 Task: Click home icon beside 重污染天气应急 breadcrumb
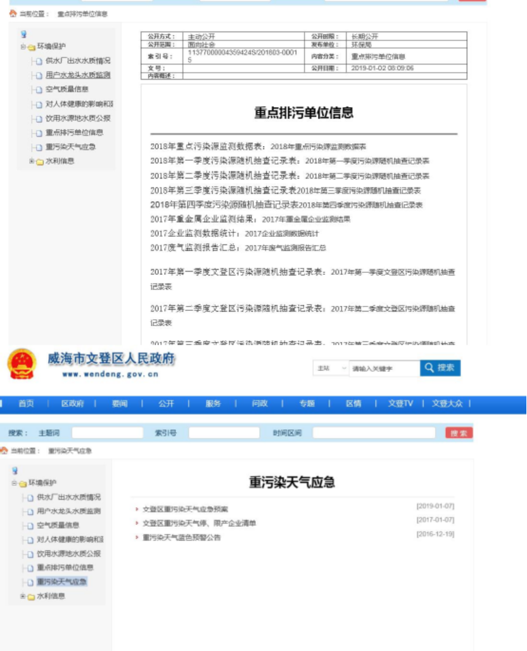pyautogui.click(x=4, y=450)
